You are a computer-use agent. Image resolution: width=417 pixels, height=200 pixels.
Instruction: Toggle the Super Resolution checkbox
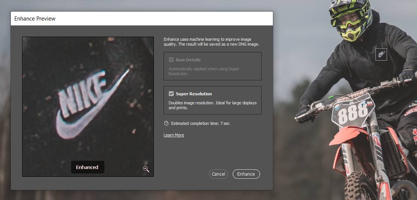coord(171,94)
